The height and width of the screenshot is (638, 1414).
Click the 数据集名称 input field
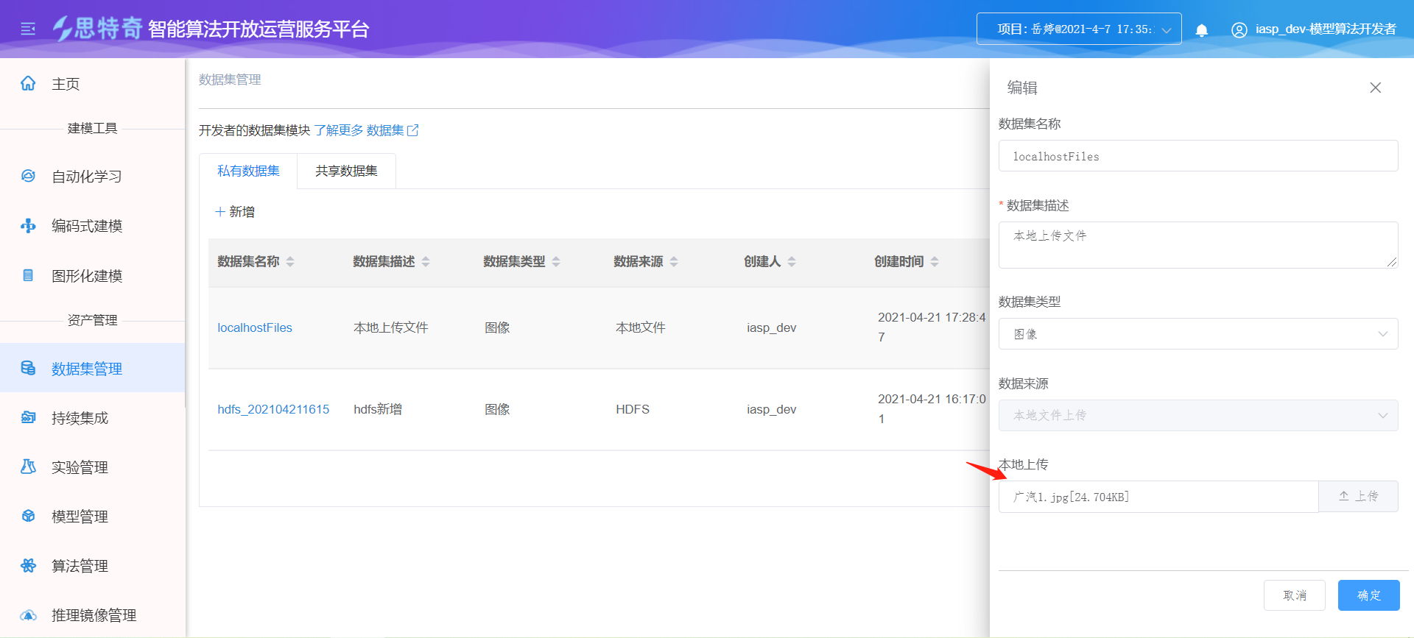[1198, 156]
